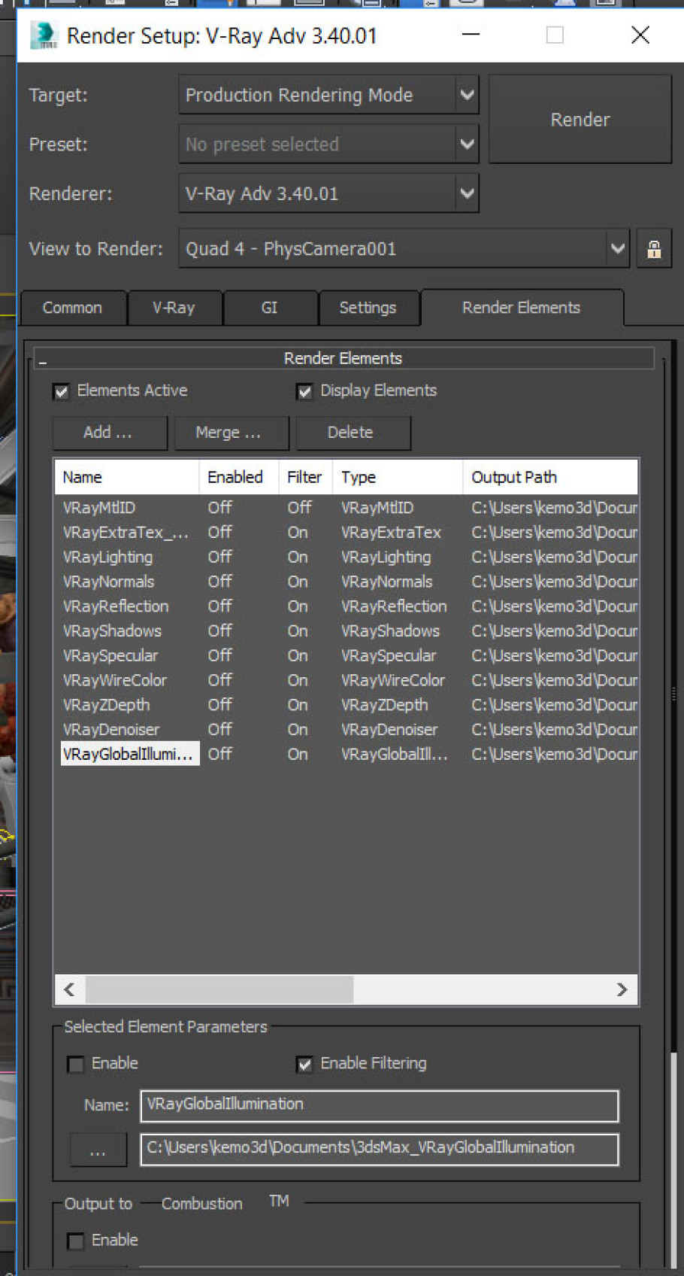Screen dimensions: 684x1276
Task: Click the Render Setup app icon
Action: click(x=44, y=35)
